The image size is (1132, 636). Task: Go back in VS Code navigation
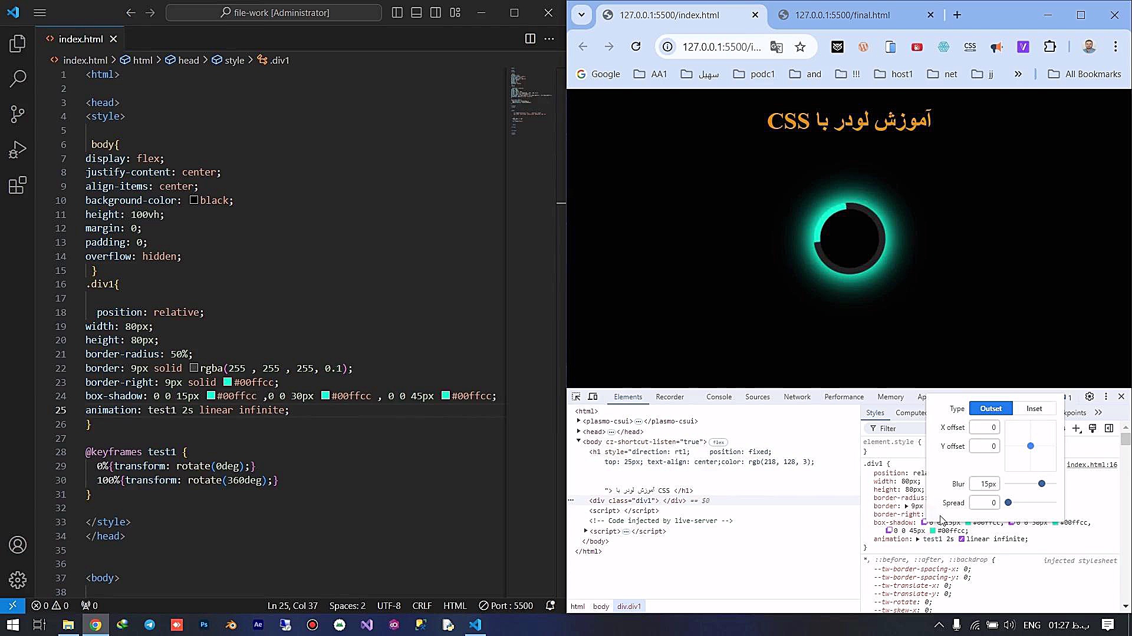tap(131, 12)
